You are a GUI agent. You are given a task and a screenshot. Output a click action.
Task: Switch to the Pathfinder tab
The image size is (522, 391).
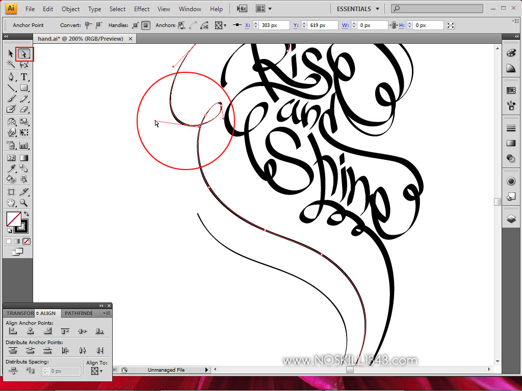78,313
